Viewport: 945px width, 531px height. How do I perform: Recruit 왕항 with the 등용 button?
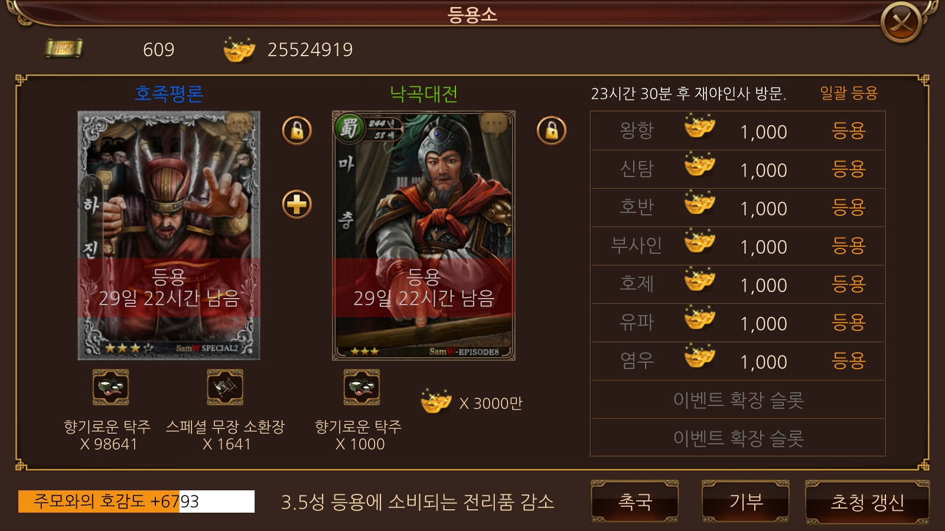[x=848, y=131]
